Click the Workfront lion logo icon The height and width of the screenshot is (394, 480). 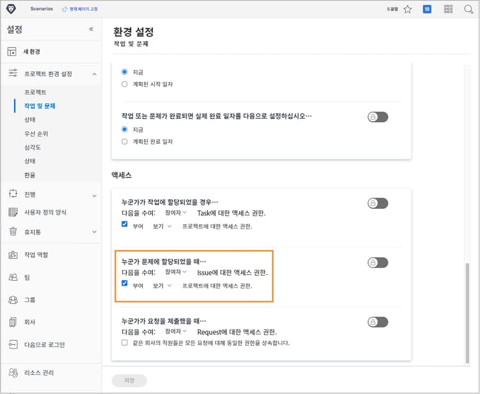[11, 9]
